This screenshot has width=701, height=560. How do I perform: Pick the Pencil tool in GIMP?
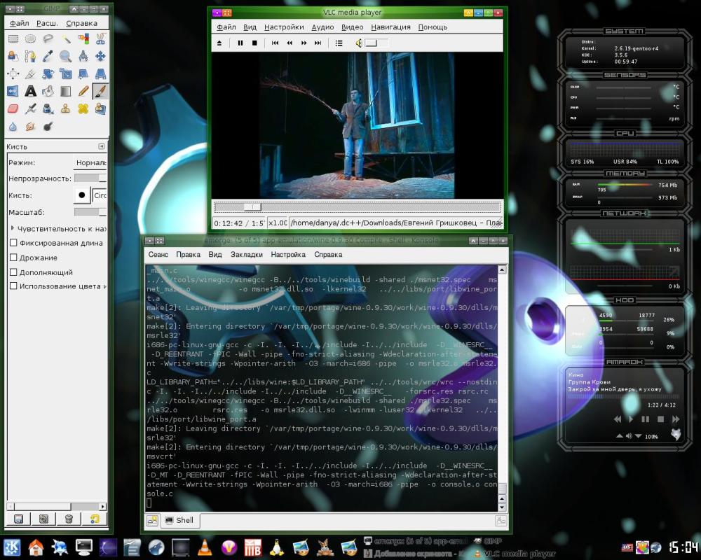tap(83, 91)
